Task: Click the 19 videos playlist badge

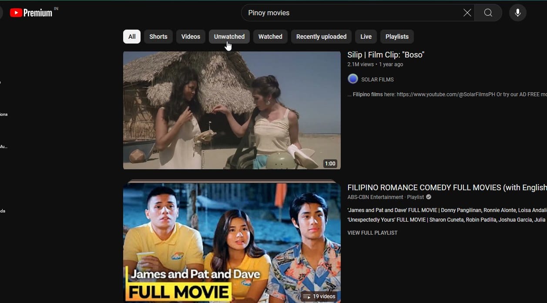Action: (x=319, y=296)
